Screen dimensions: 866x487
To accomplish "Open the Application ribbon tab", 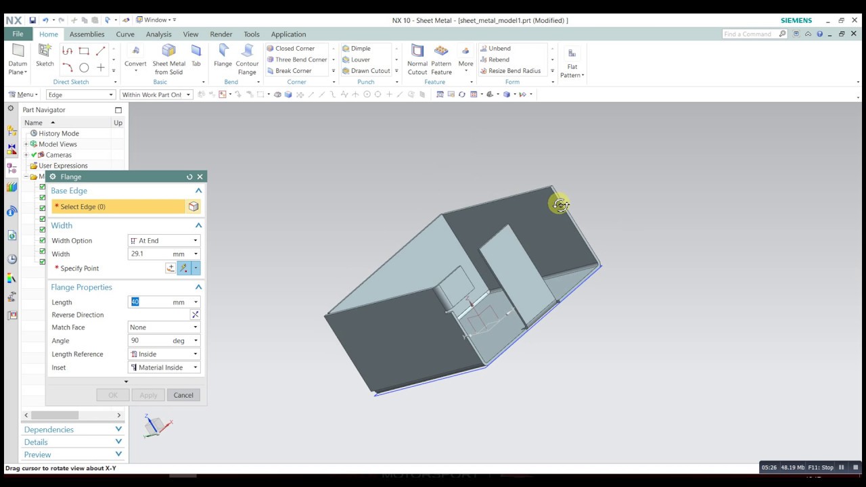I will pos(288,34).
